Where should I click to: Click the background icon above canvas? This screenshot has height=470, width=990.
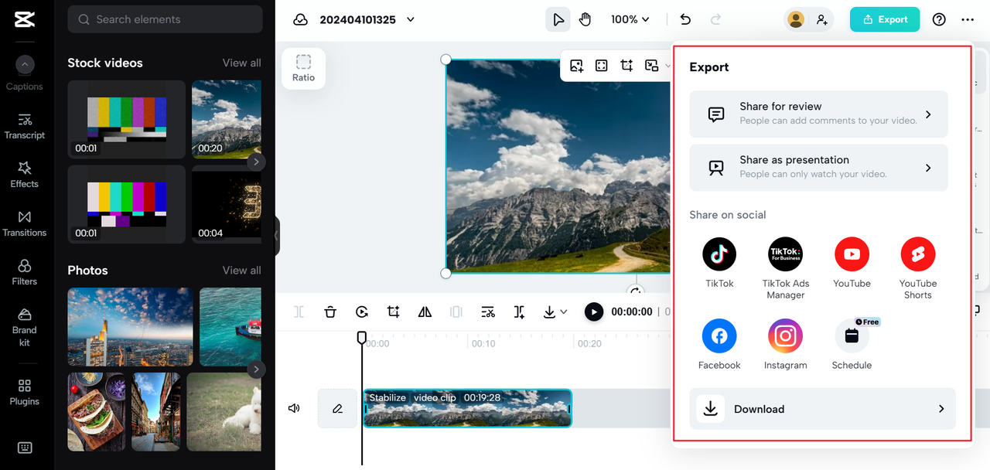[x=652, y=66]
